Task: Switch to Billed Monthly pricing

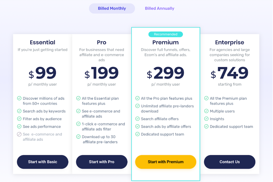Action: tap(112, 8)
